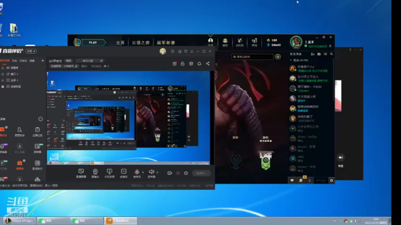
Task: Open League of Legends in the taskbar
Action: coord(20,220)
